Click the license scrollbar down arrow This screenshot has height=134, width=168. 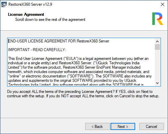point(157,83)
